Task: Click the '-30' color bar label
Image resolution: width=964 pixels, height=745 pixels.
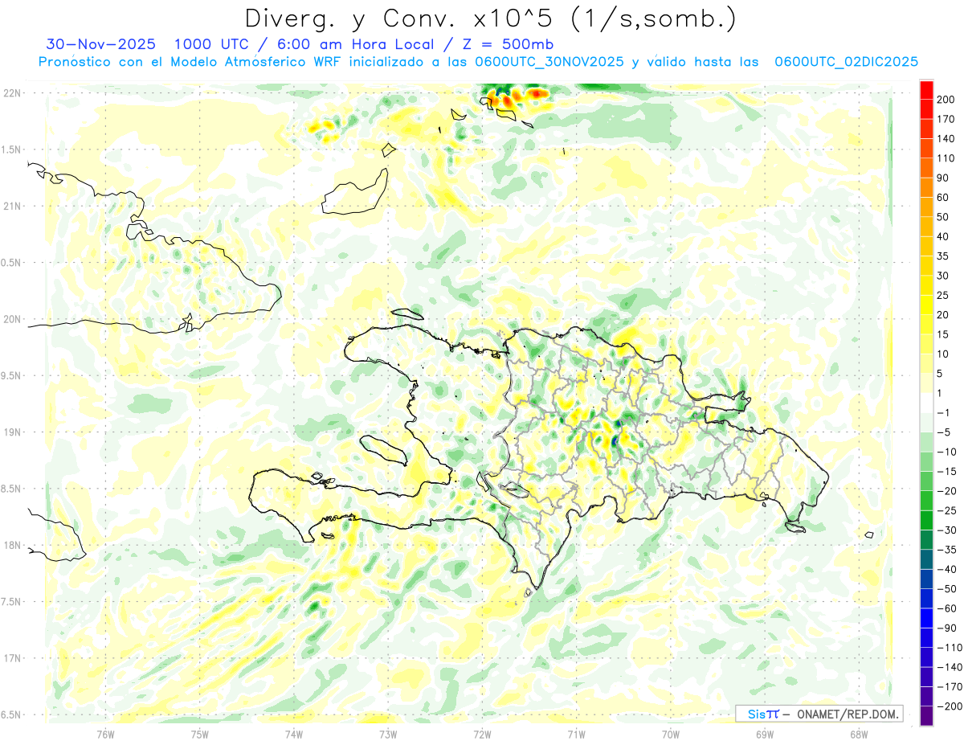Action: click(x=948, y=530)
